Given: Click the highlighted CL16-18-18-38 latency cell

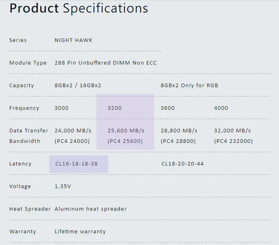Looking at the screenshot, I should click(79, 164).
